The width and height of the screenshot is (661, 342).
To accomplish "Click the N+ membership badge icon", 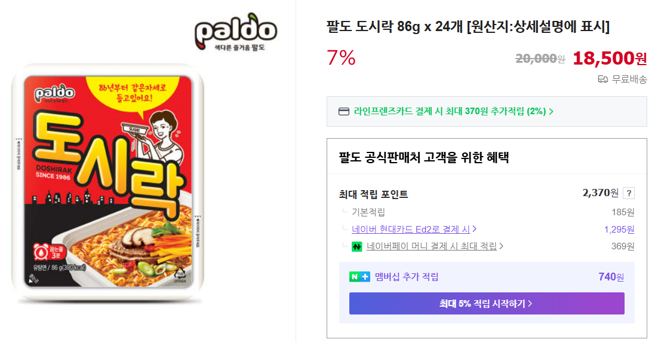I will (359, 277).
